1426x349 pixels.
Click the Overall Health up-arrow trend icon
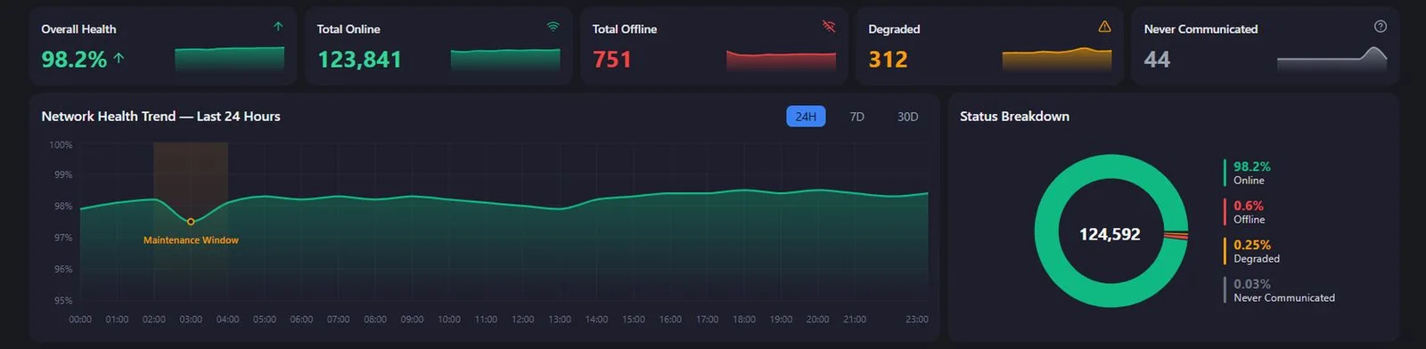pyautogui.click(x=278, y=27)
